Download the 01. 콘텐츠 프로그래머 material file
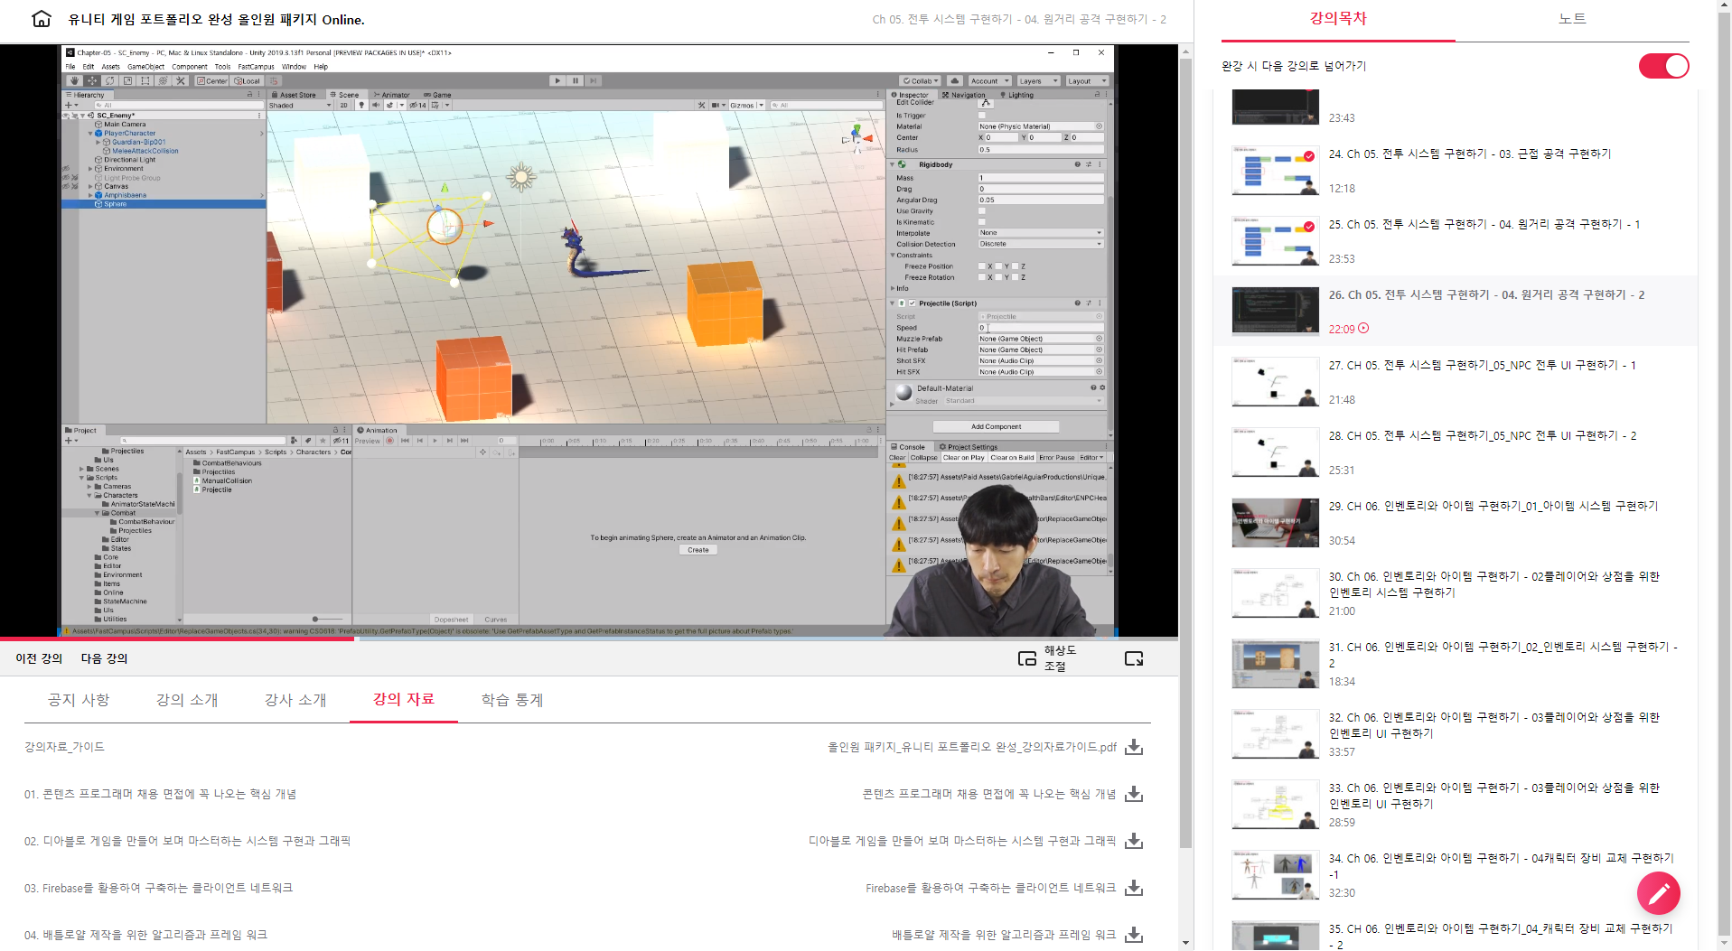 coord(1134,794)
